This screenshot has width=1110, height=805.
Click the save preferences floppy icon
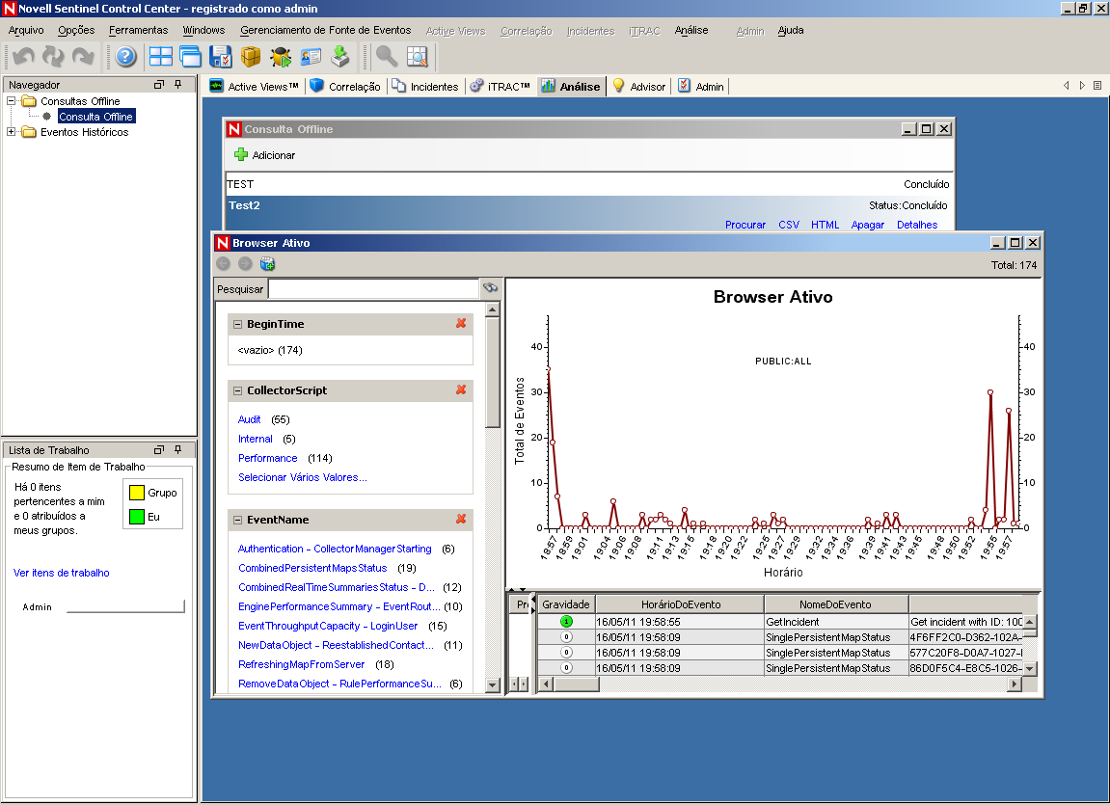(x=220, y=57)
